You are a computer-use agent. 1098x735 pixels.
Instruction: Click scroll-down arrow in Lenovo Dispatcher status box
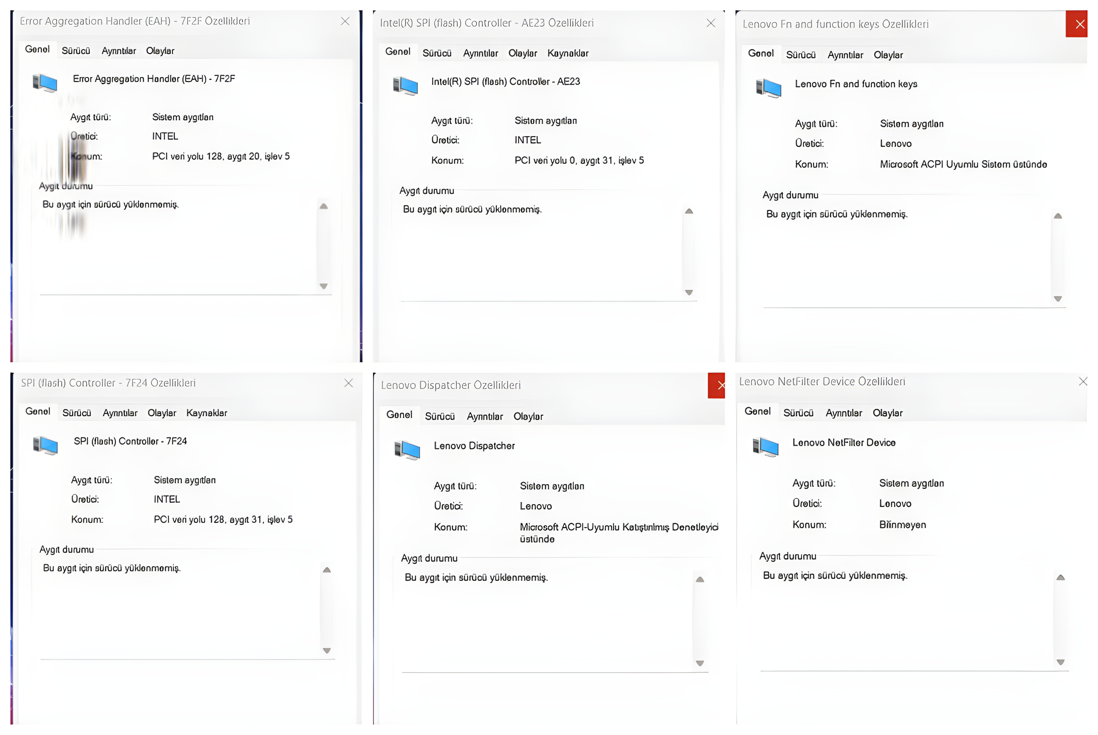700,663
